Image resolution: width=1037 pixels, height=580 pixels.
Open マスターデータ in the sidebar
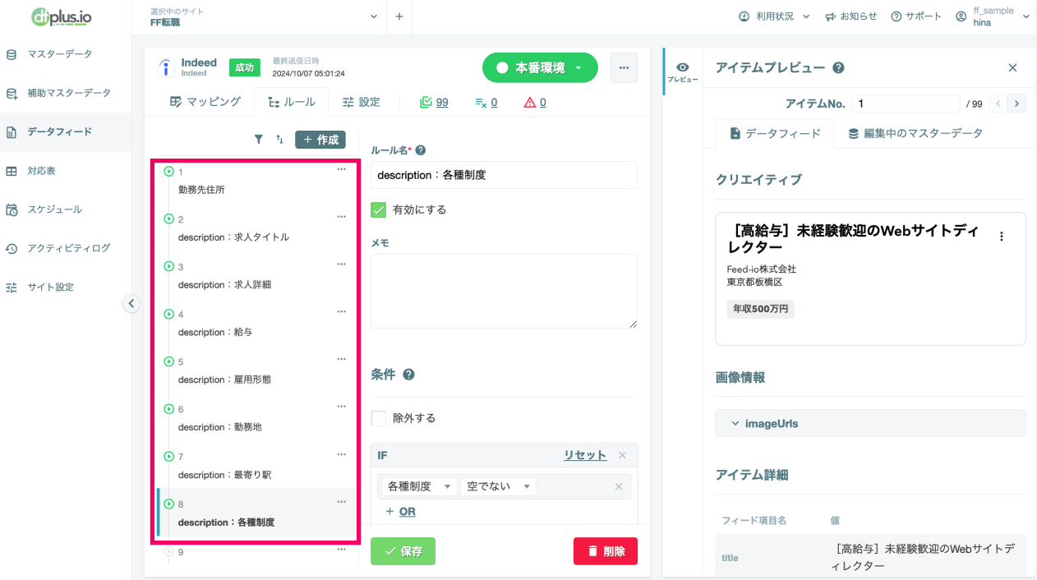coord(59,54)
